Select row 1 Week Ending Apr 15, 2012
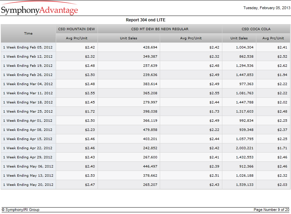 point(145,139)
